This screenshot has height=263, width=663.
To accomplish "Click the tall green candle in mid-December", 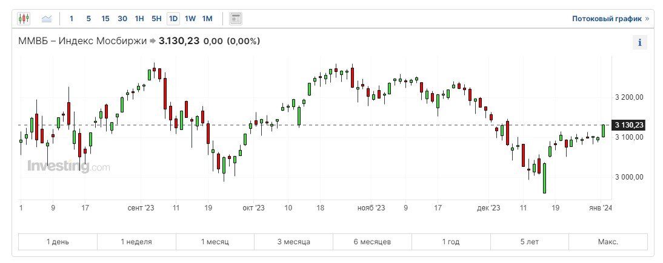I will 545,178.
